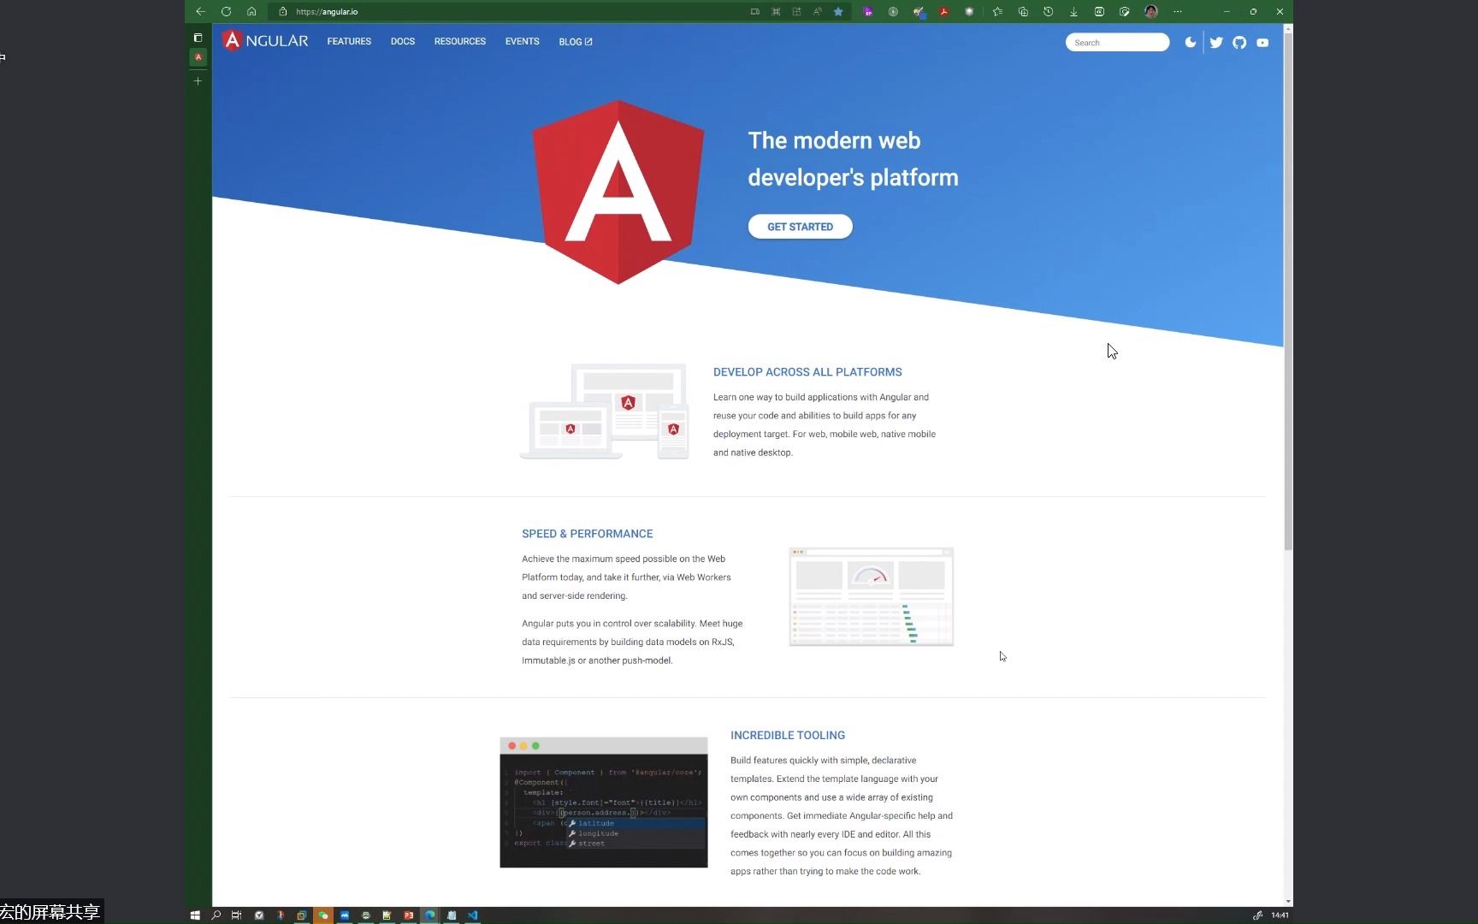Switch to Visual Studio Code in taskbar
1478x924 pixels.
(472, 915)
